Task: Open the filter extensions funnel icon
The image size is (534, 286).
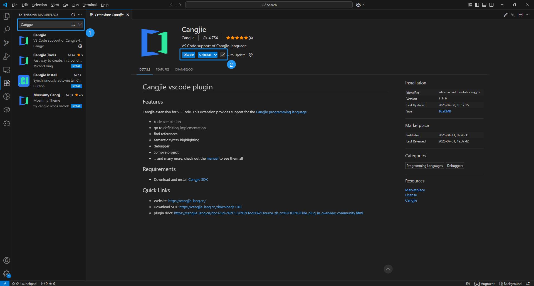Action: [x=80, y=24]
